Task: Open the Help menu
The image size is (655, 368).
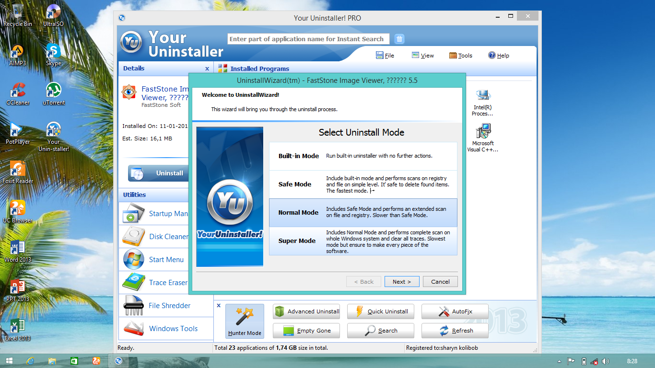Action: tap(499, 56)
